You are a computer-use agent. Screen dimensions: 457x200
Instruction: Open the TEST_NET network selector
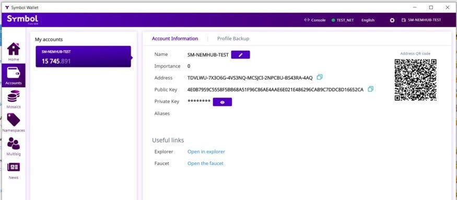(343, 20)
